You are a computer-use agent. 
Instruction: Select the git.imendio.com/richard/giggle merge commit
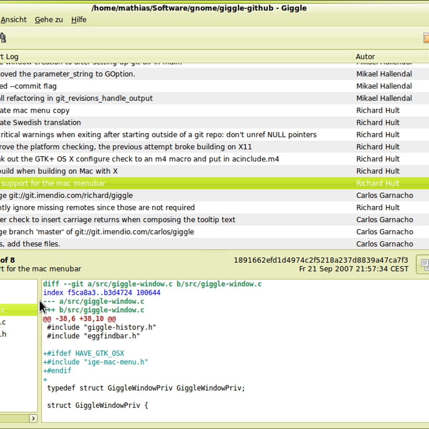pos(66,196)
